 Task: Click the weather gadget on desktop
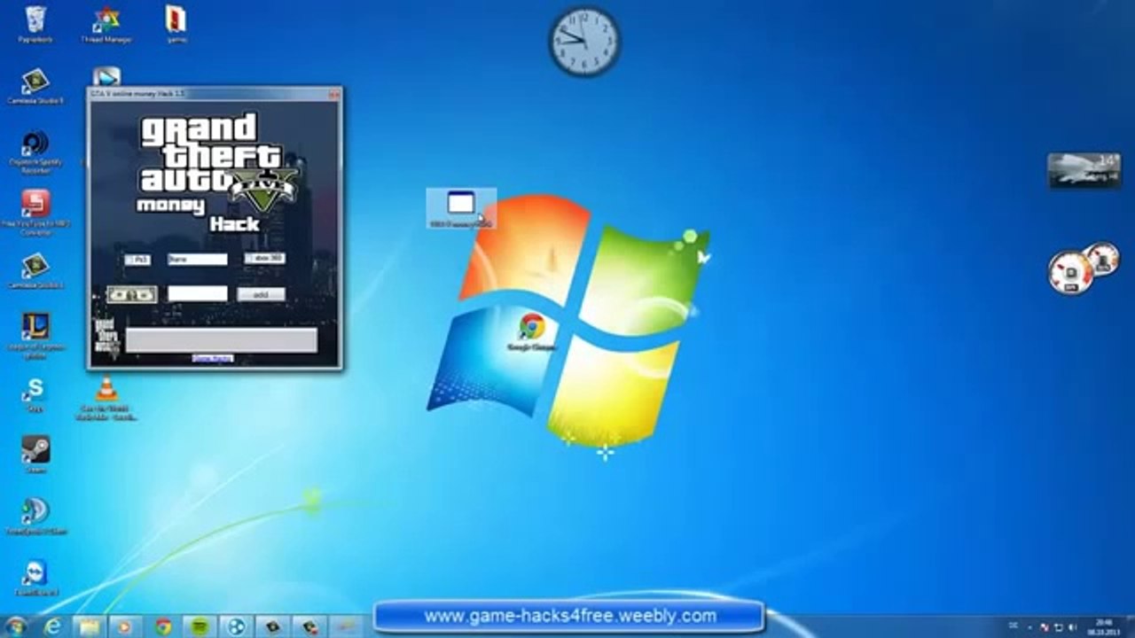1084,170
